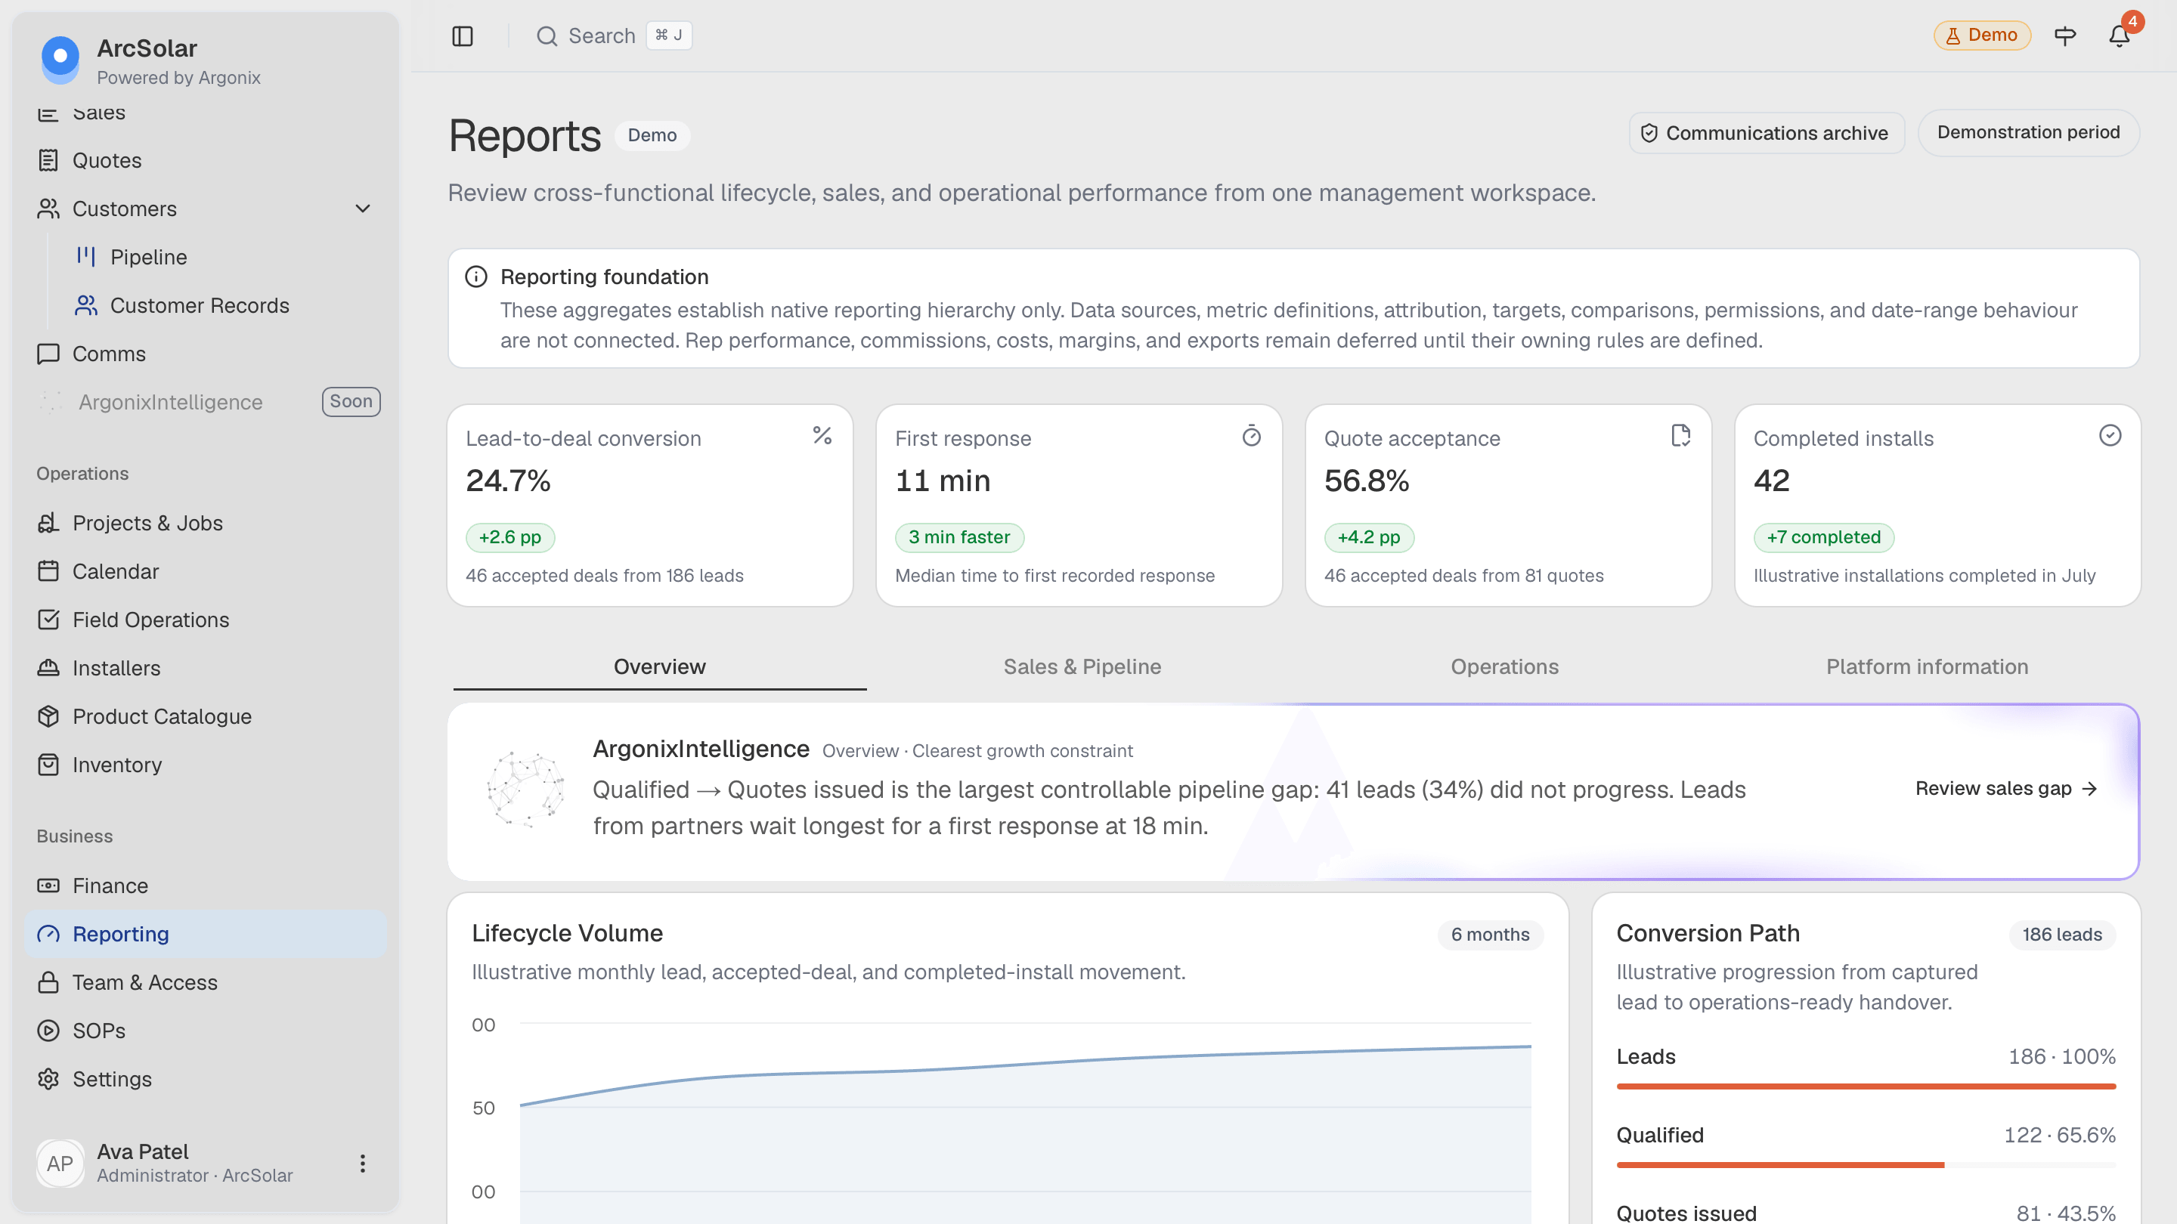Viewport: 2177px width, 1224px height.
Task: Click the +4.2 pp badge
Action: [x=1368, y=537]
